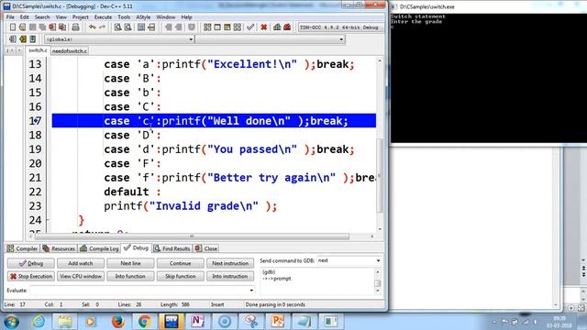The image size is (587, 330).
Task: Click the Into instruction button
Action: pyautogui.click(x=230, y=276)
